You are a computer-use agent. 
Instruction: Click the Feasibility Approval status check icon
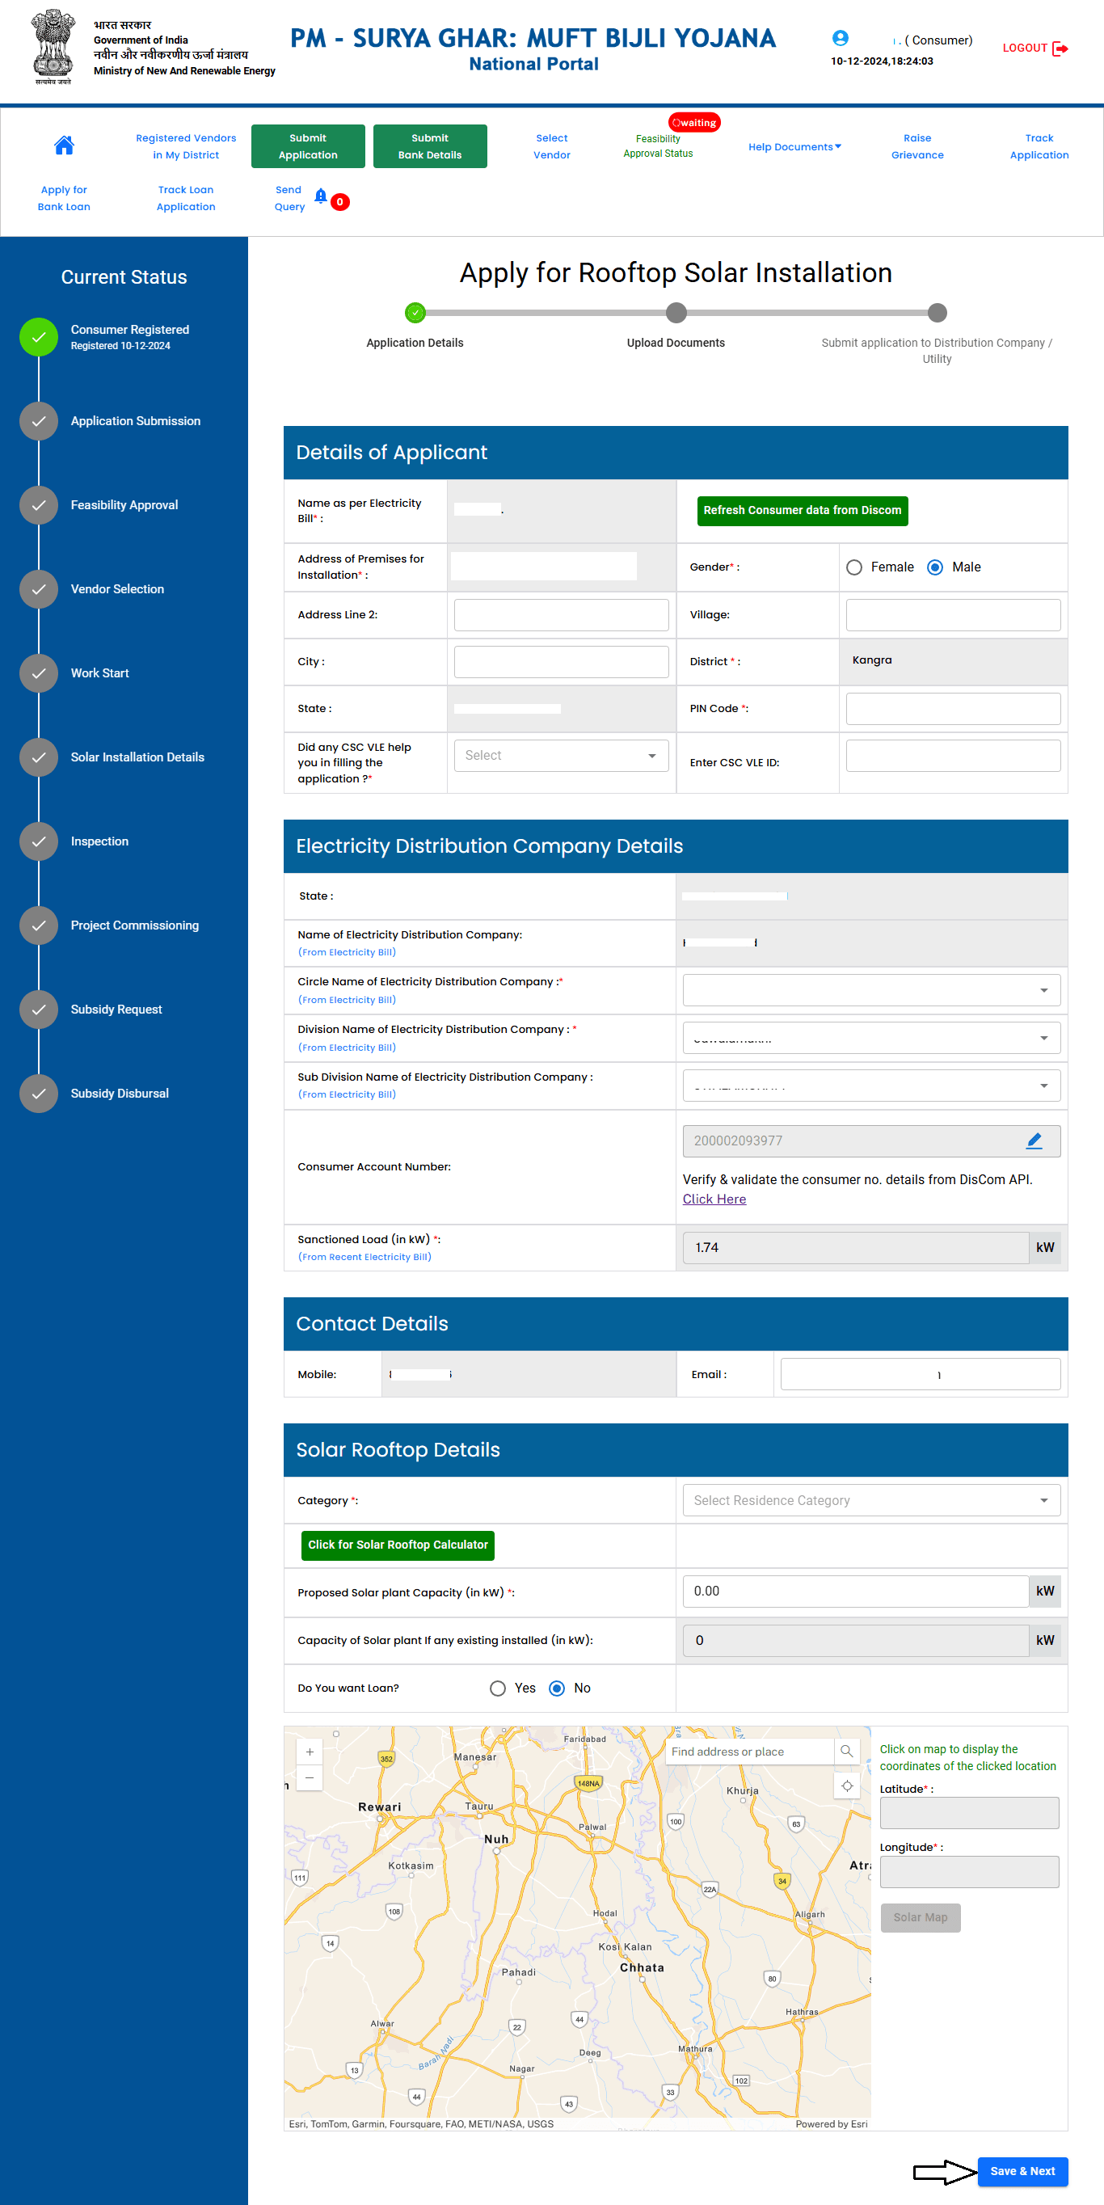[39, 505]
